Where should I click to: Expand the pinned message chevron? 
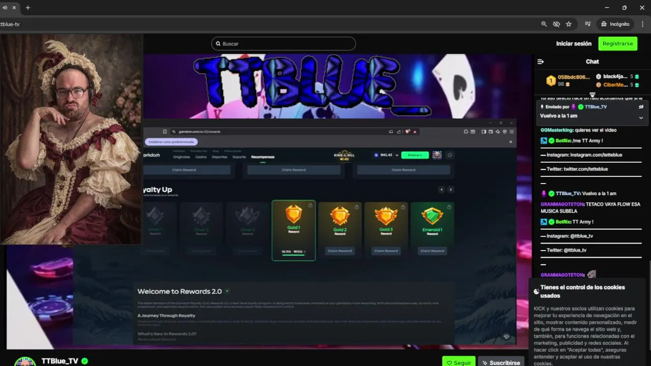click(641, 117)
